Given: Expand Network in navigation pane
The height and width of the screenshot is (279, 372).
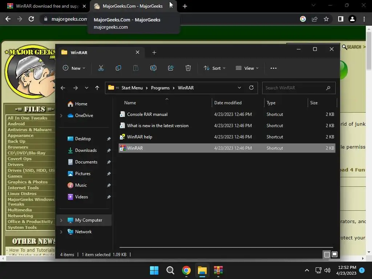Looking at the screenshot, I should (x=61, y=232).
